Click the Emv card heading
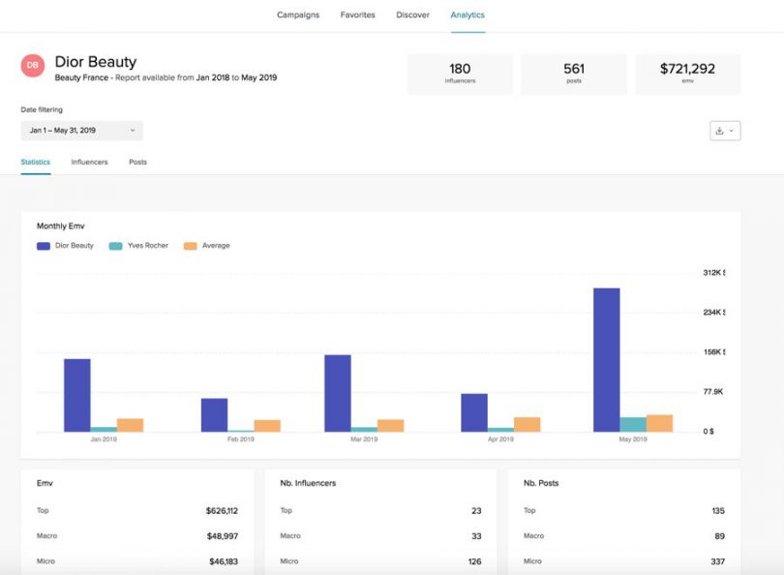The image size is (784, 575). pyautogui.click(x=45, y=483)
